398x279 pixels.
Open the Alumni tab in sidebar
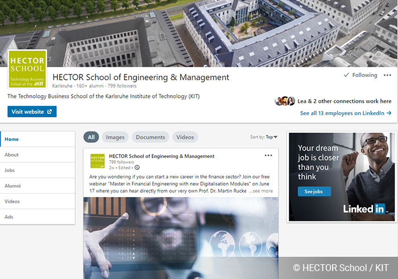click(x=38, y=186)
